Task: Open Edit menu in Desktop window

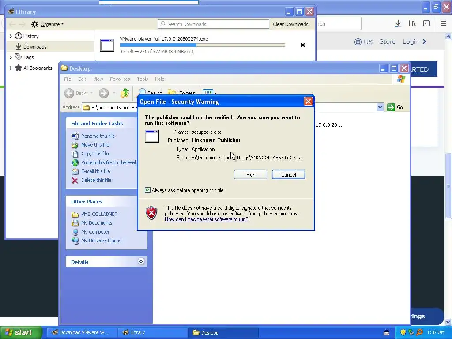Action: [82, 79]
